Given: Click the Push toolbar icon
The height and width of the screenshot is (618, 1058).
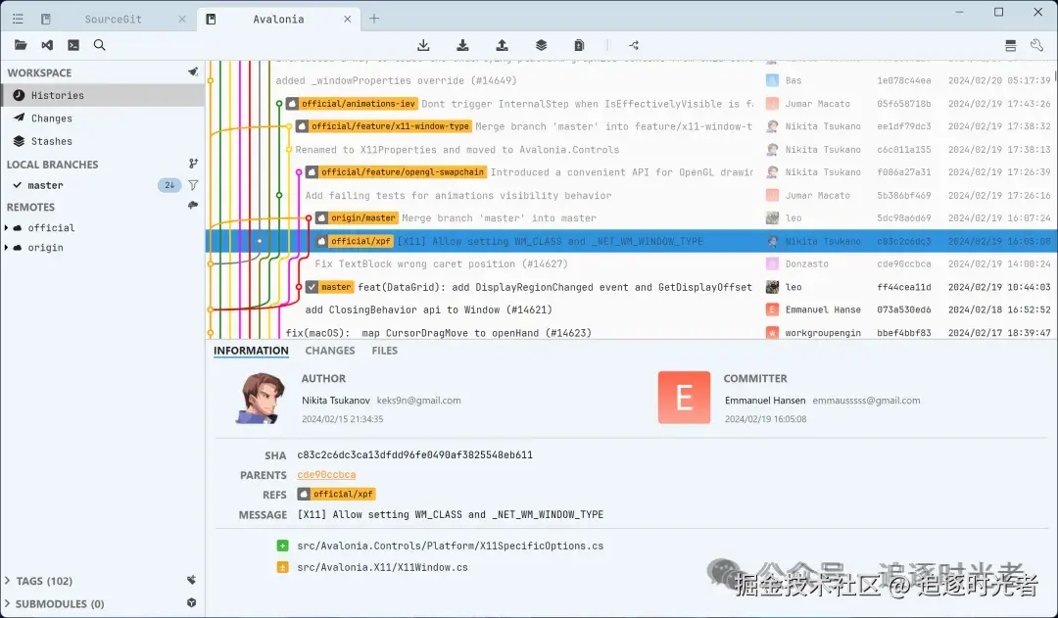Looking at the screenshot, I should click(502, 45).
